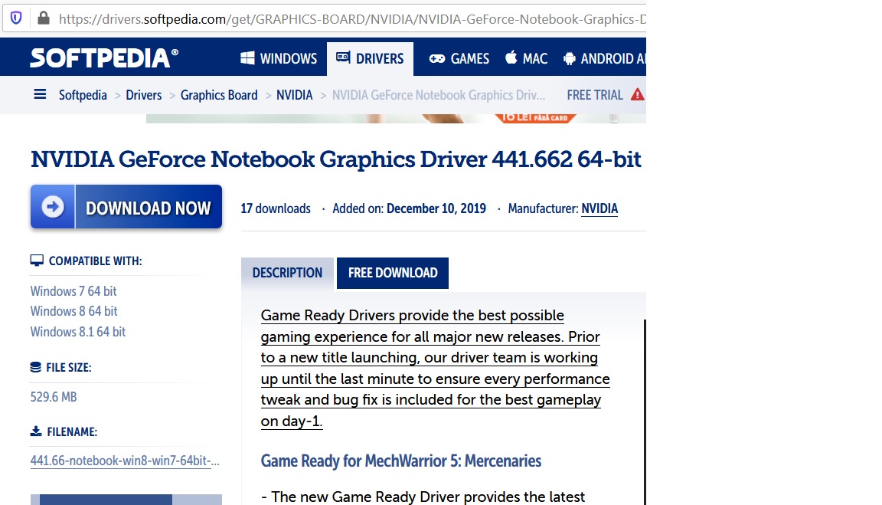
Task: Click the page title NVIDIA GeForce Notebook Graphics Driver
Action: [336, 159]
